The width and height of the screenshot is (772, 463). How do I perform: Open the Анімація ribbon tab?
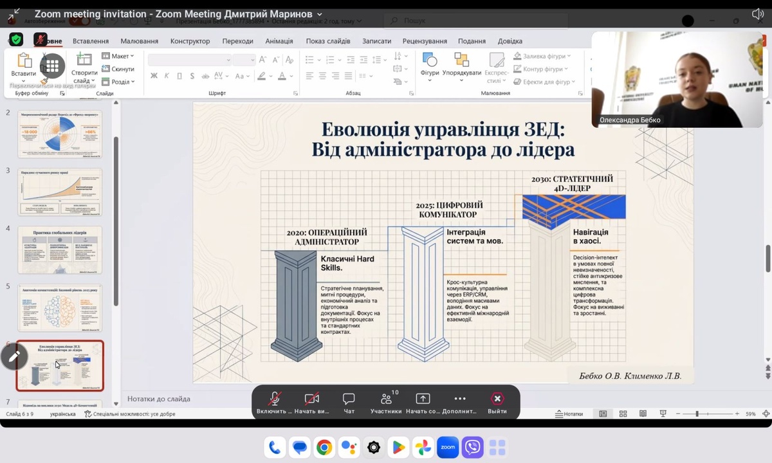(x=279, y=41)
